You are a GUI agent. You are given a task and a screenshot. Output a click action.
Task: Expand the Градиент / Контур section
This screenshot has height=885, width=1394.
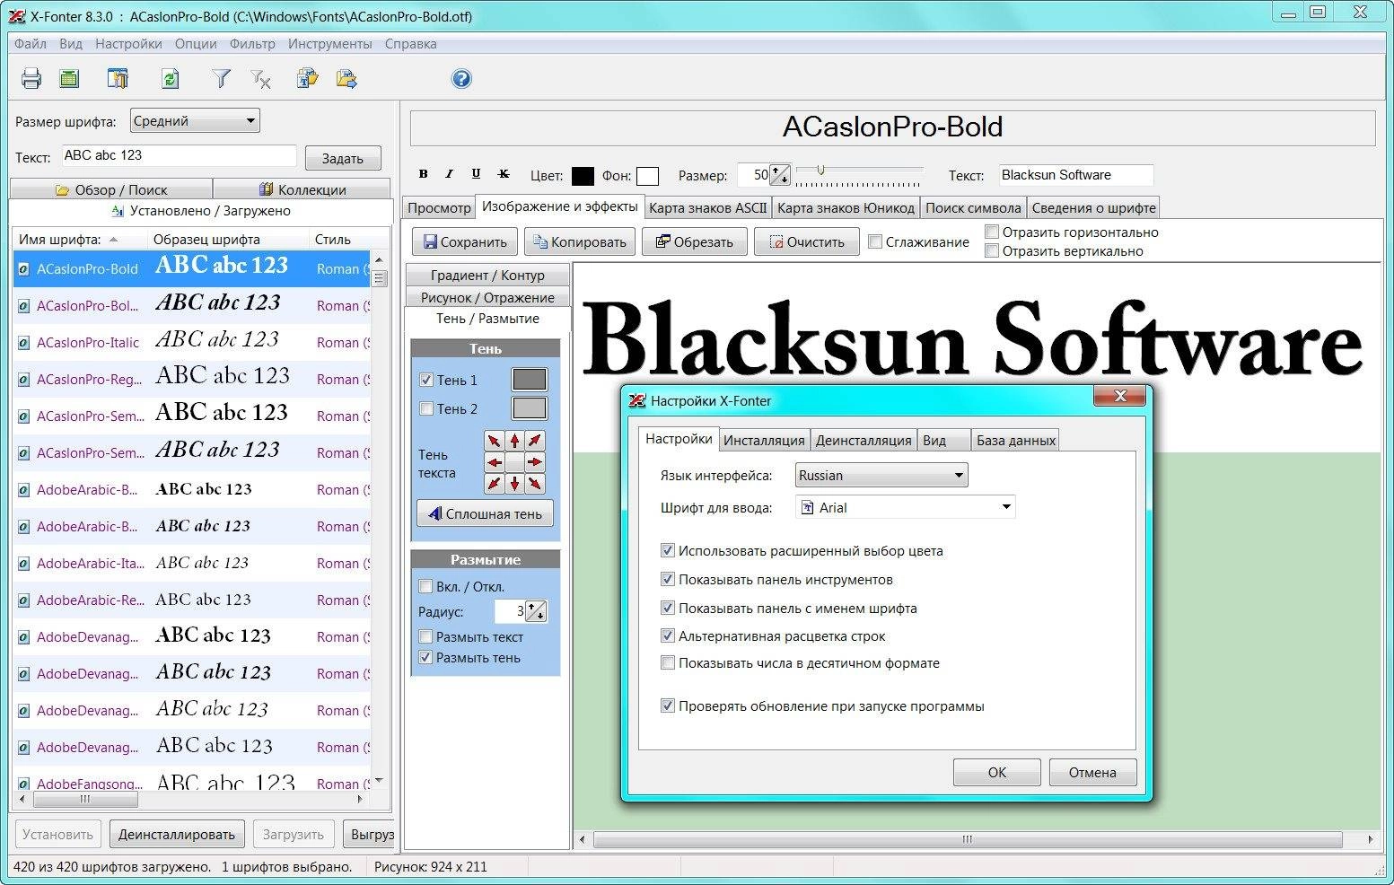point(487,275)
